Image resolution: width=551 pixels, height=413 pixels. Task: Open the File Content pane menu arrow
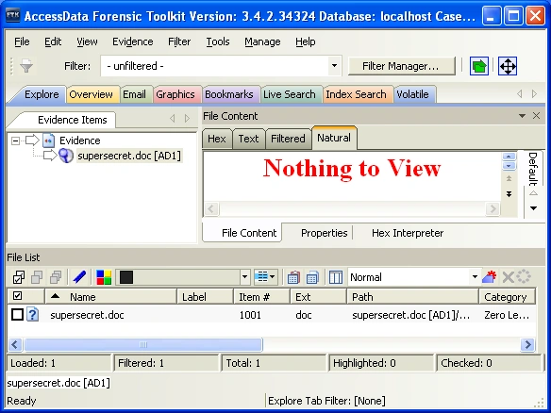click(522, 116)
